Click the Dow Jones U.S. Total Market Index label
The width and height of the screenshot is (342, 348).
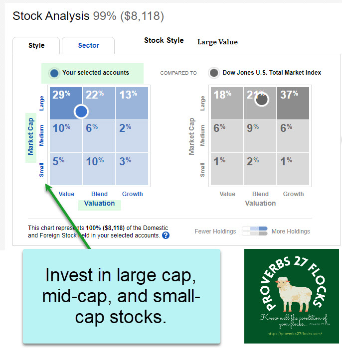pos(272,73)
